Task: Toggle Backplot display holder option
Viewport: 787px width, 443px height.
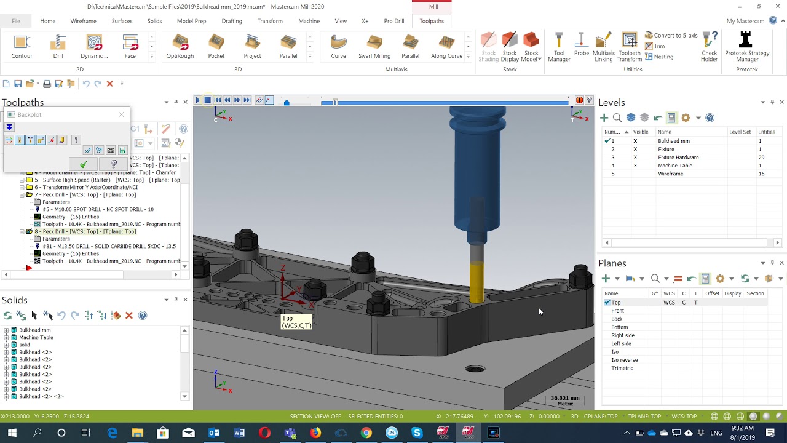Action: point(30,140)
